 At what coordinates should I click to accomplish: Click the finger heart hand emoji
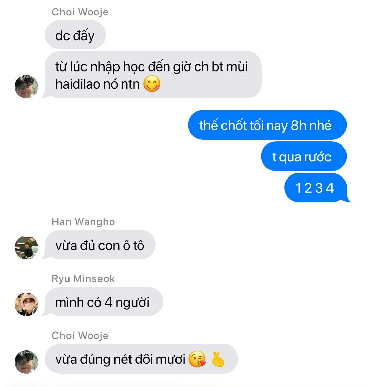pos(218,359)
